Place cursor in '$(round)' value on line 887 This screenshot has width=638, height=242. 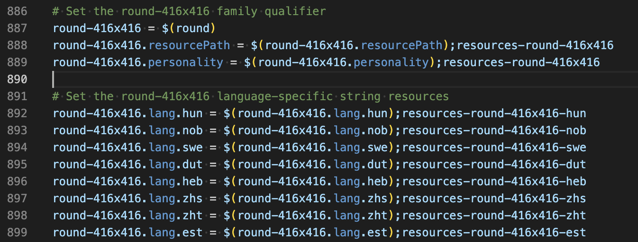pos(189,28)
